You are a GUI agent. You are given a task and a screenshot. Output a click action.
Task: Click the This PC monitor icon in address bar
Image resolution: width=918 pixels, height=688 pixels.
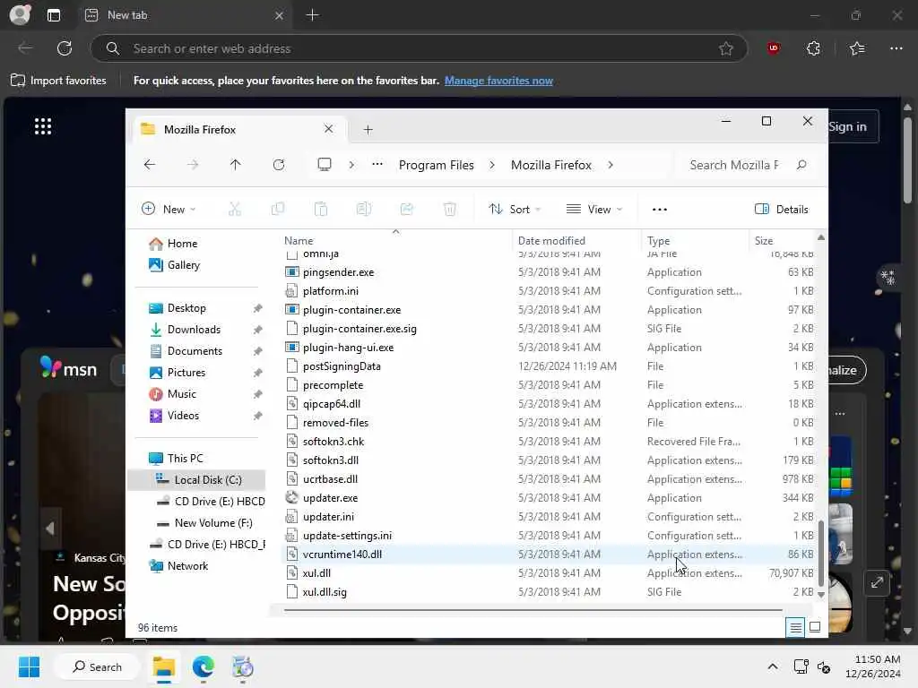(x=325, y=165)
